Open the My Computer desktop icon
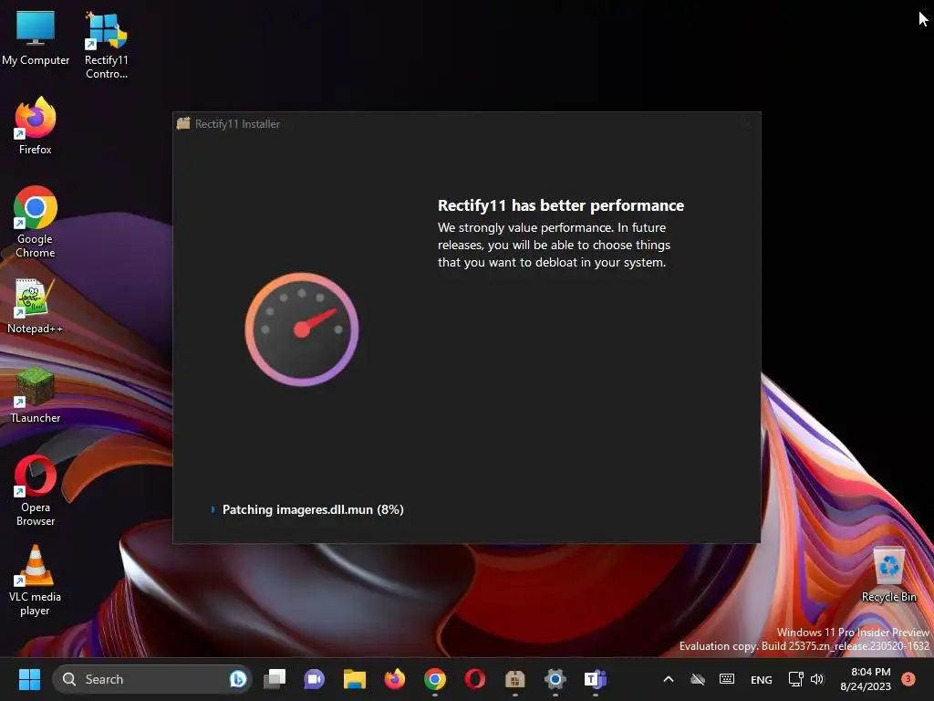Viewport: 934px width, 701px height. coord(36,37)
